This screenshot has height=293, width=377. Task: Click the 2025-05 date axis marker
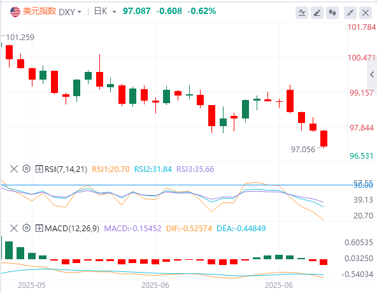click(x=31, y=285)
